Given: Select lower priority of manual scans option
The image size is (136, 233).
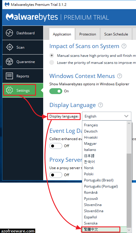Looking at the screenshot, I should pyautogui.click(x=52, y=62).
